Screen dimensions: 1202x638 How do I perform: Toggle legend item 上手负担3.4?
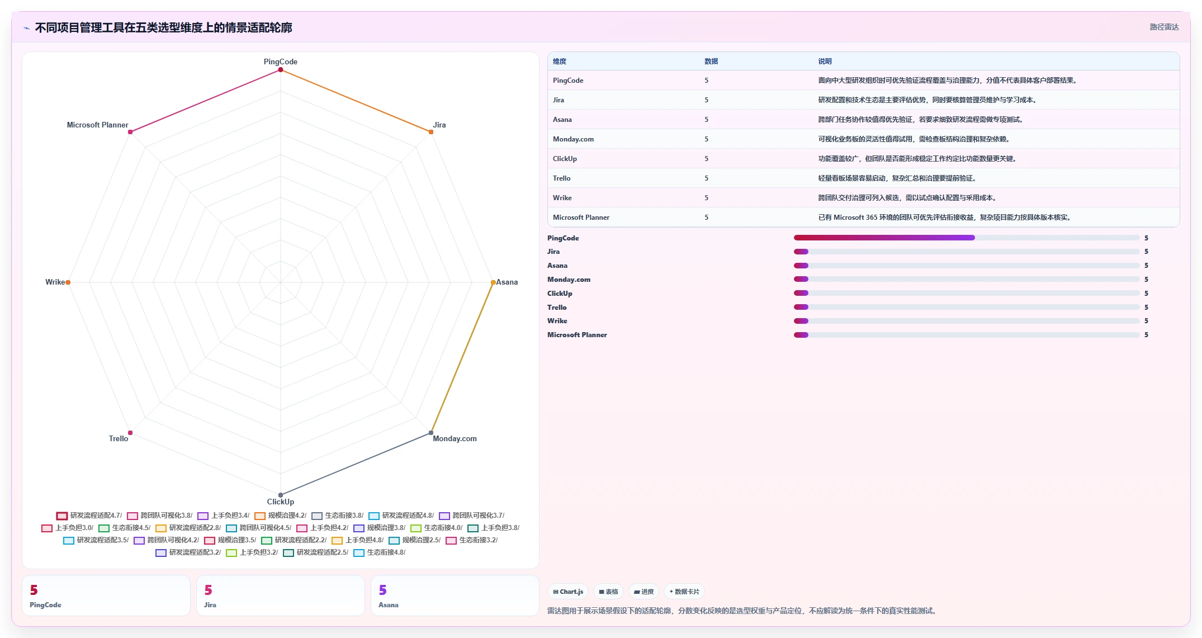pos(223,516)
